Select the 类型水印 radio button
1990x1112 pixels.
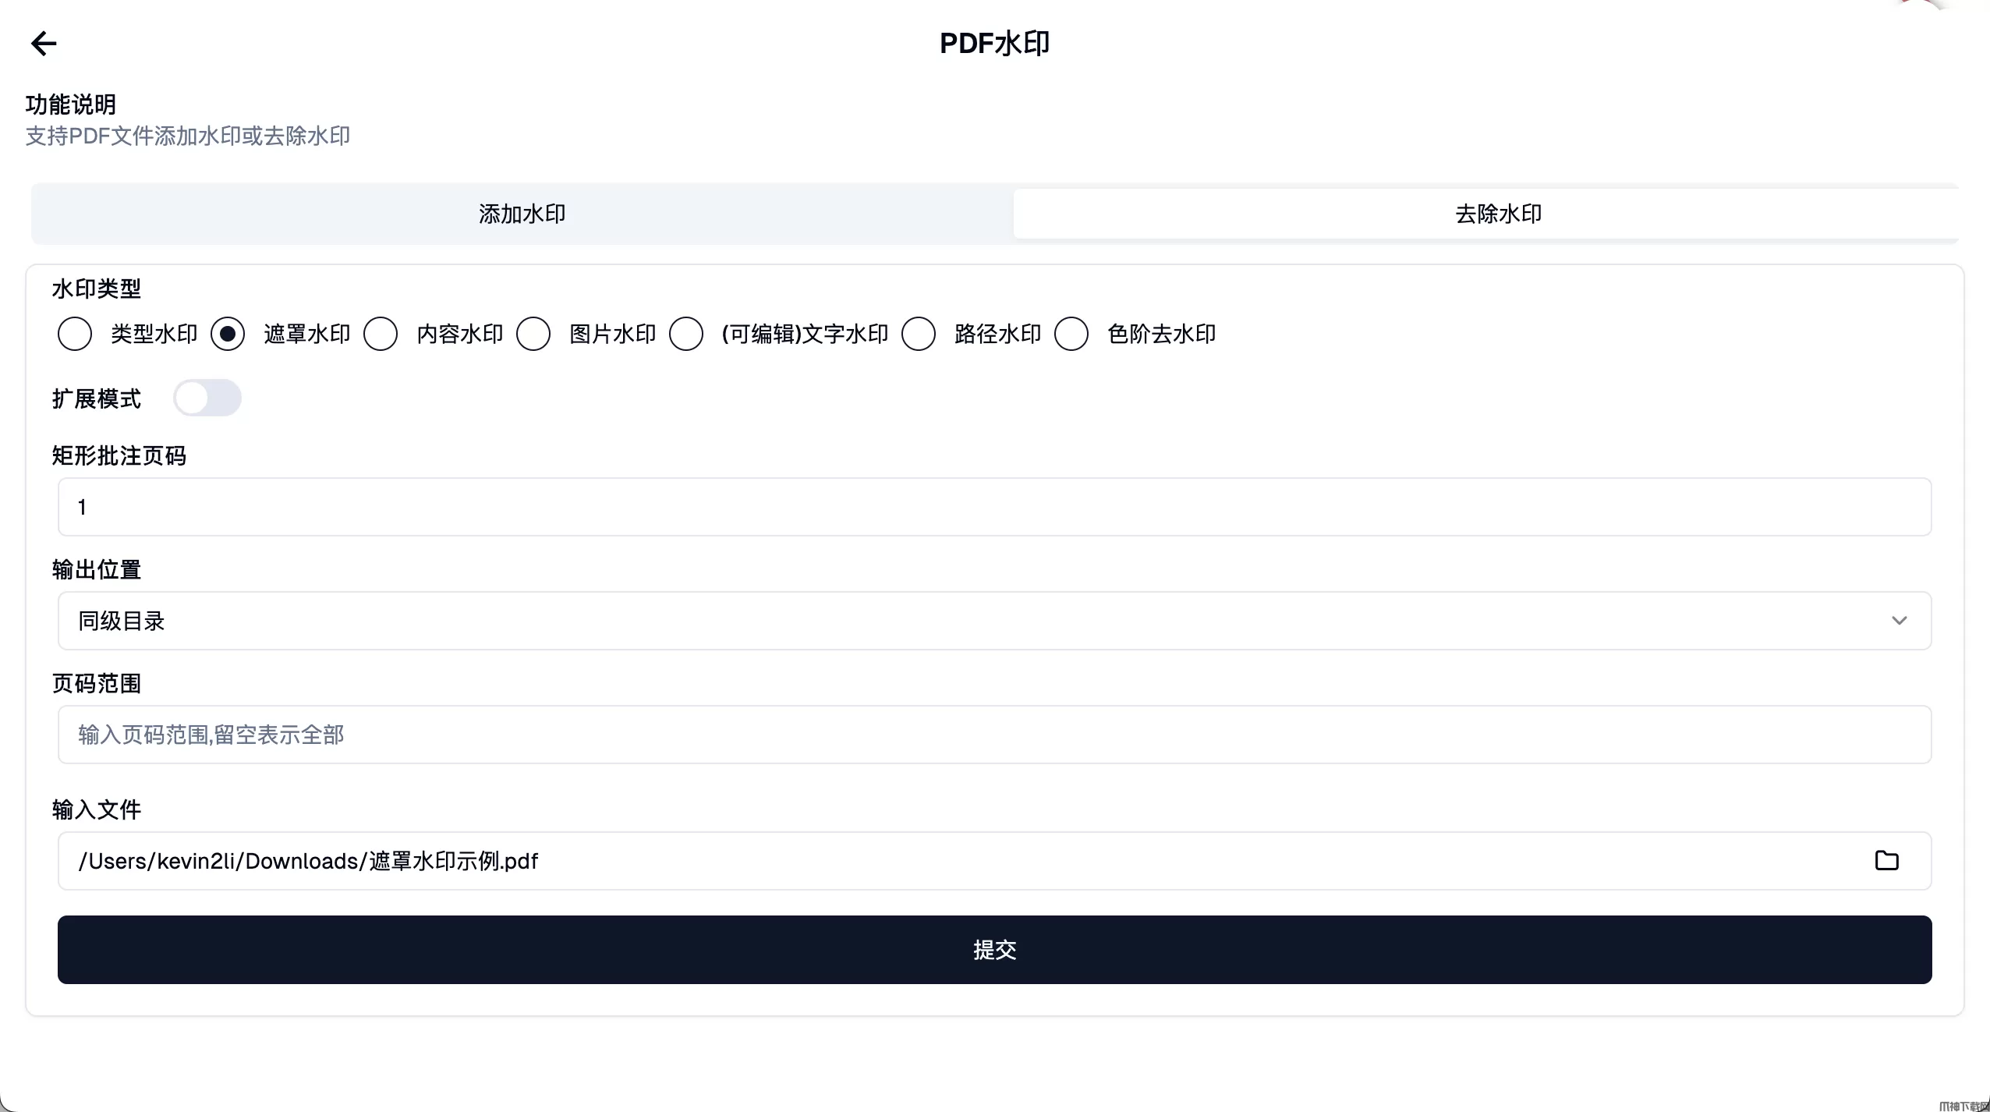click(75, 334)
